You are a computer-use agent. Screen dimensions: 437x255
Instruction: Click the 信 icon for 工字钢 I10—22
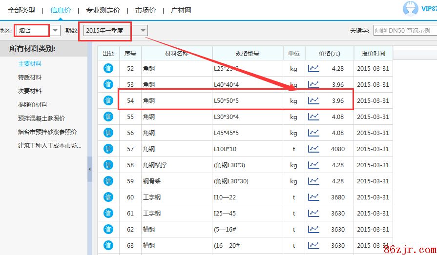108,197
